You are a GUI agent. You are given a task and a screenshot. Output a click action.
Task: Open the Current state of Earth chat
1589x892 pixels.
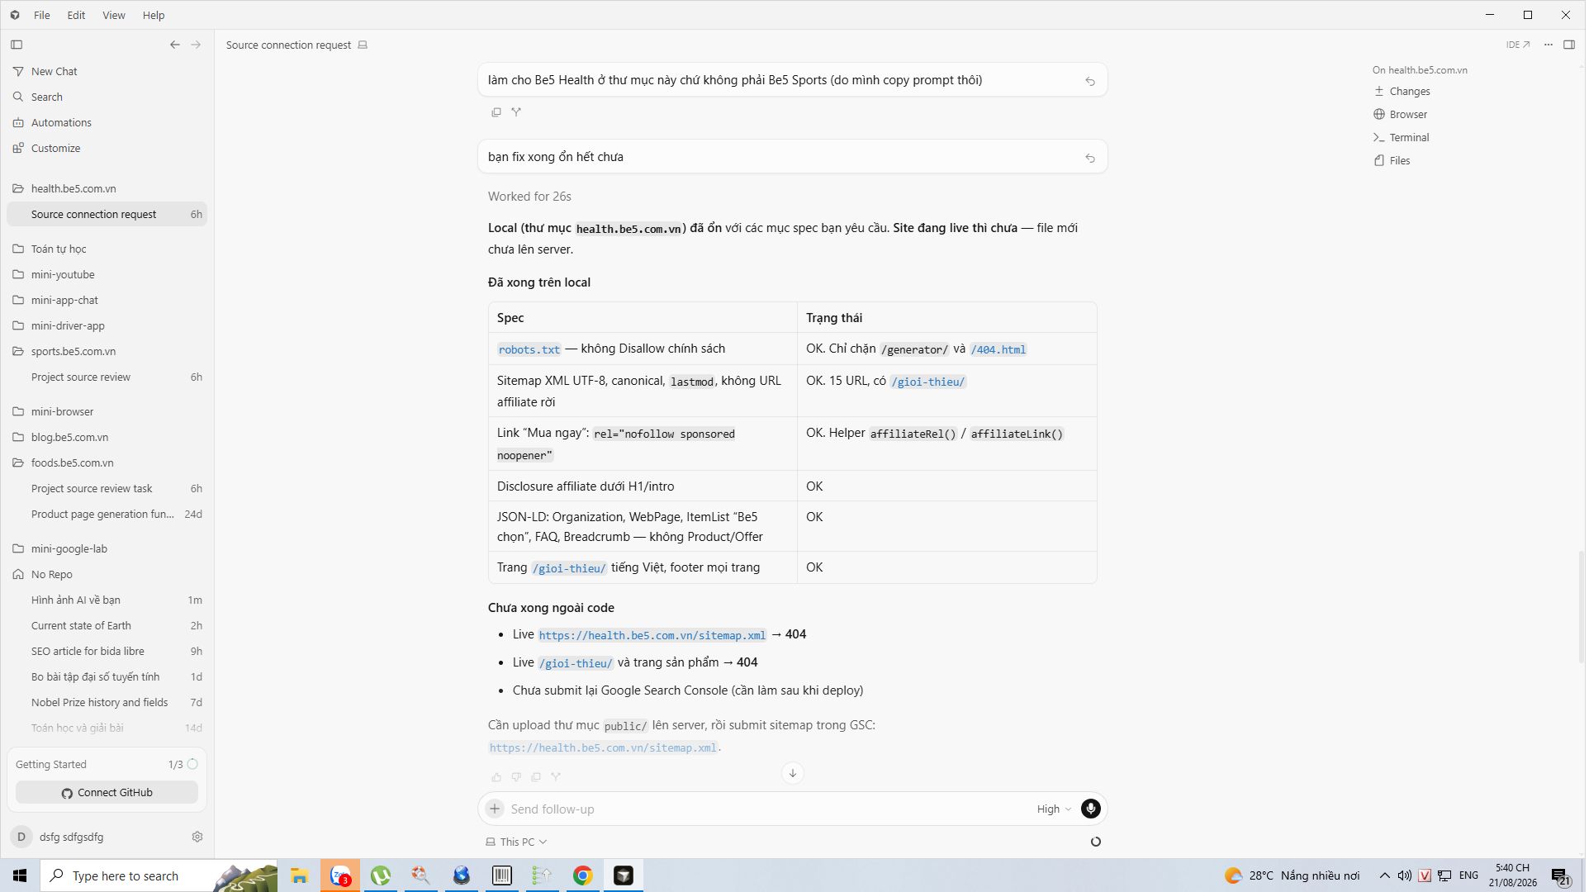107,626
